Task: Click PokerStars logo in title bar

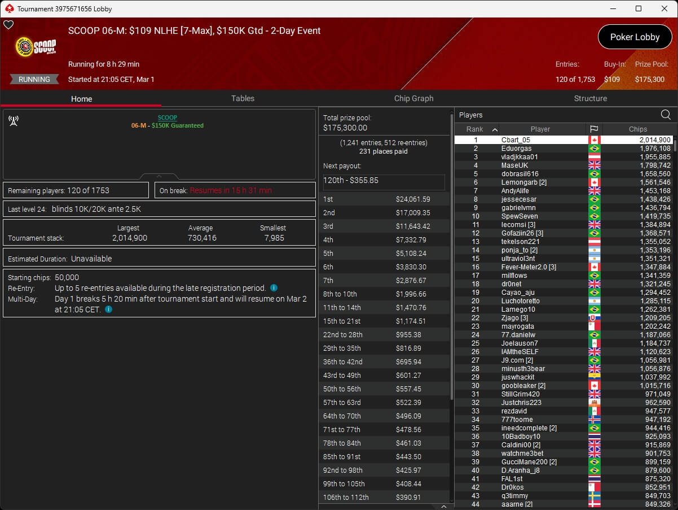Action: [8, 8]
